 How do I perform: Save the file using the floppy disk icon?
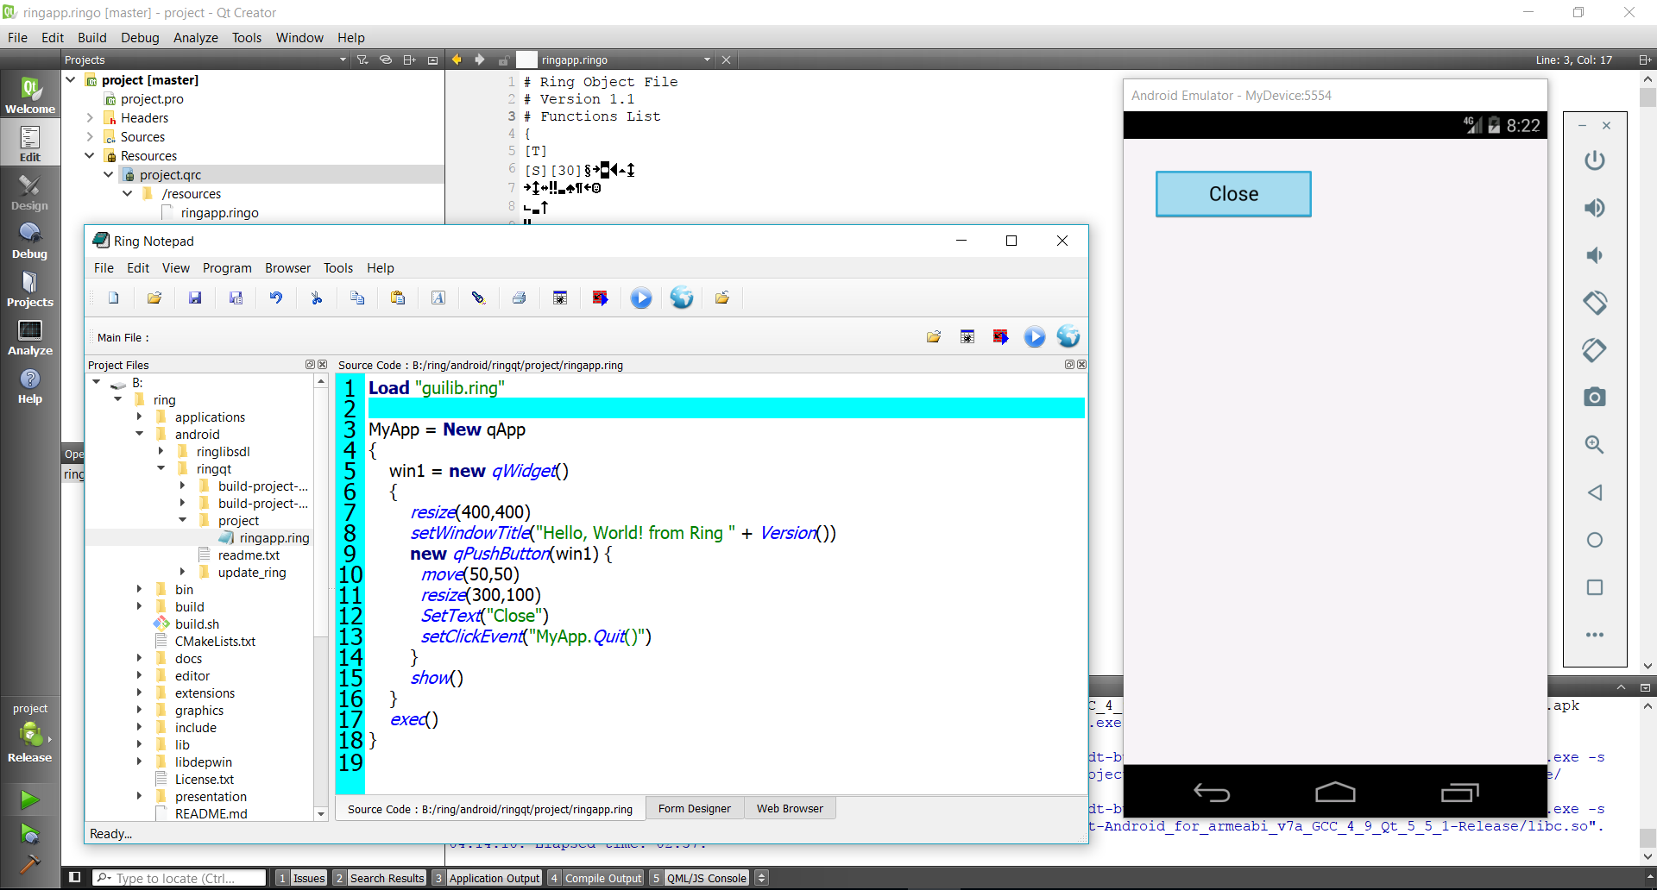195,298
